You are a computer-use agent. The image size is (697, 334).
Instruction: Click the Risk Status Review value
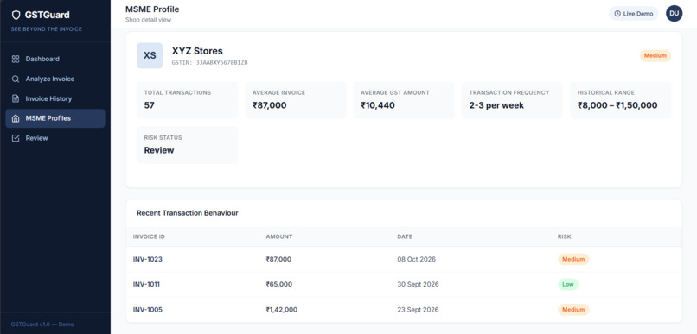(x=159, y=150)
